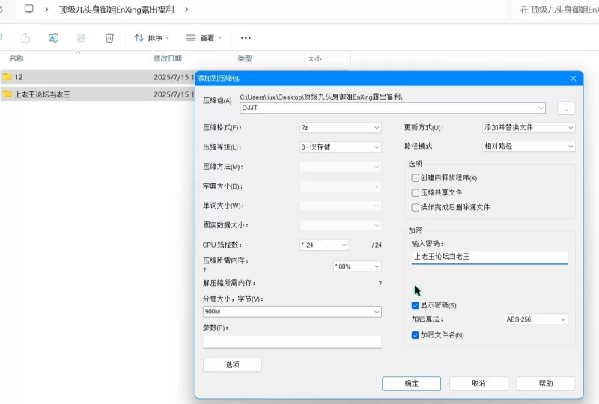
Task: Click the This PC monitor icon in address bar
Action: (x=29, y=9)
